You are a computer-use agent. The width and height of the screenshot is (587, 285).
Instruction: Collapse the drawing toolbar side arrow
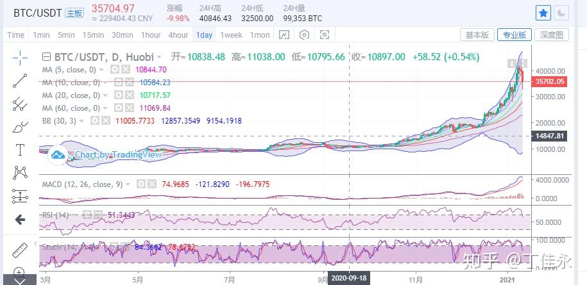pos(37,243)
